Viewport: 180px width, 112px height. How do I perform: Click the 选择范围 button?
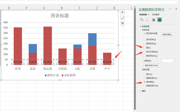point(168,35)
